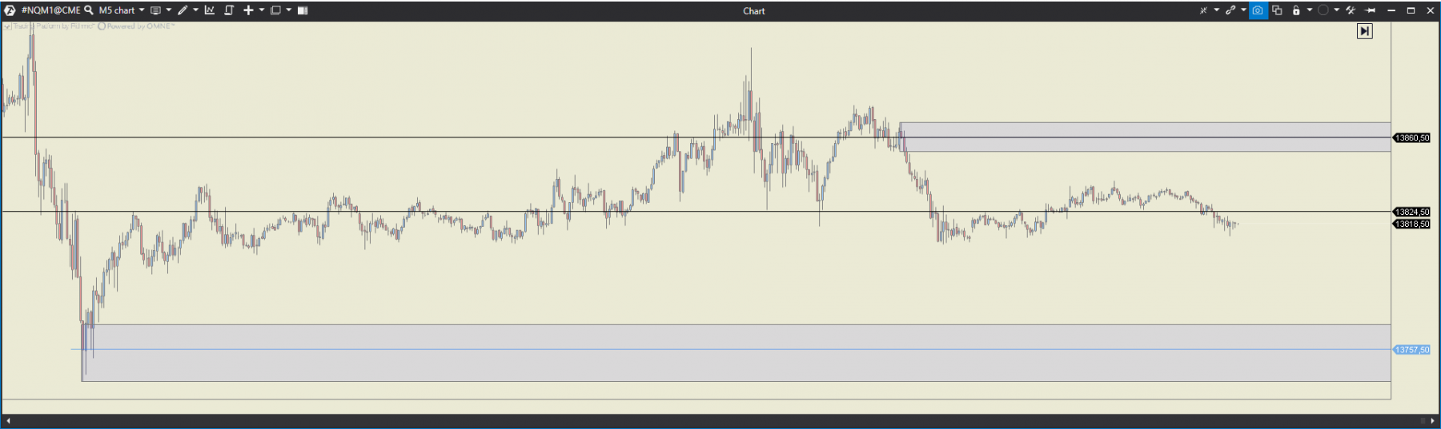This screenshot has width=1441, height=429.
Task: Expand the padlock dropdown arrow
Action: (x=1310, y=10)
